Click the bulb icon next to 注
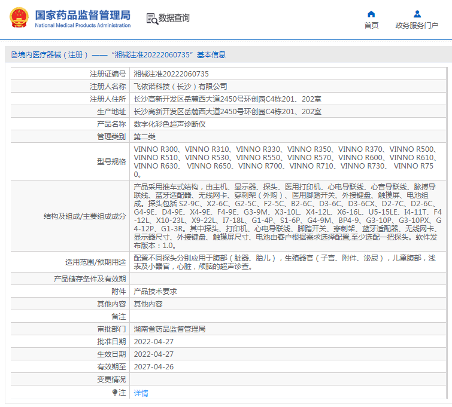Viewport: 452px width, 407px height. click(115, 392)
